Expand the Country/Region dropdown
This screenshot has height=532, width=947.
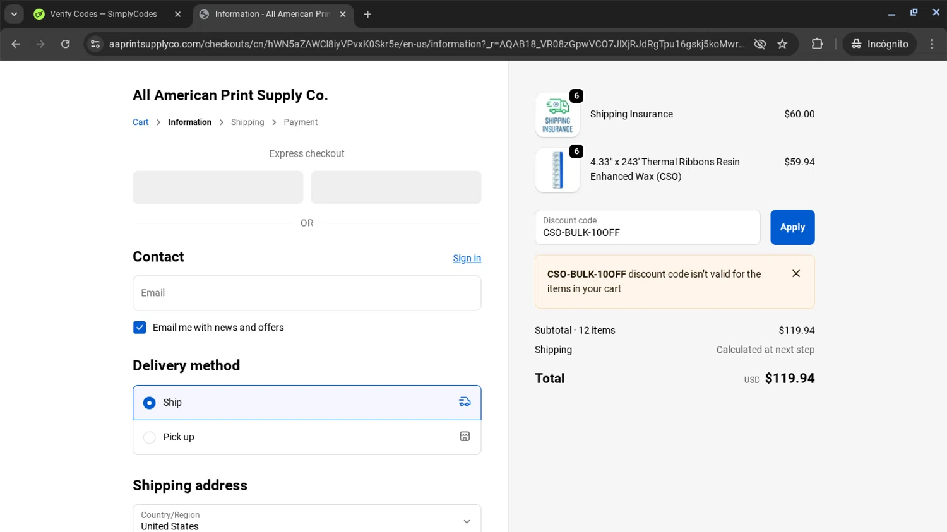[307, 521]
